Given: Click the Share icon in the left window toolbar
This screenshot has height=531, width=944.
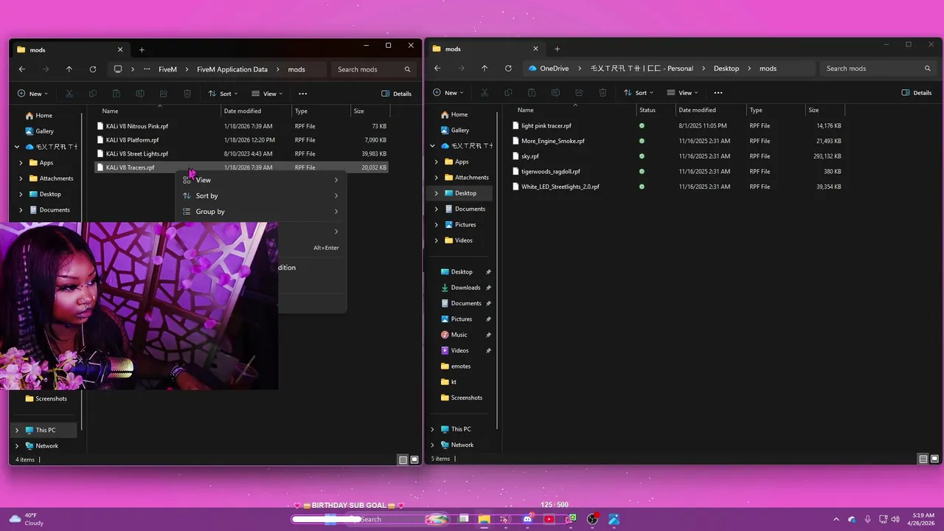Looking at the screenshot, I should (164, 94).
